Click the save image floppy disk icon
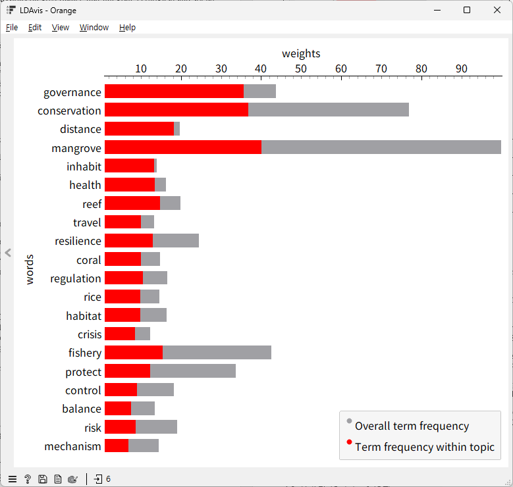 tap(43, 479)
